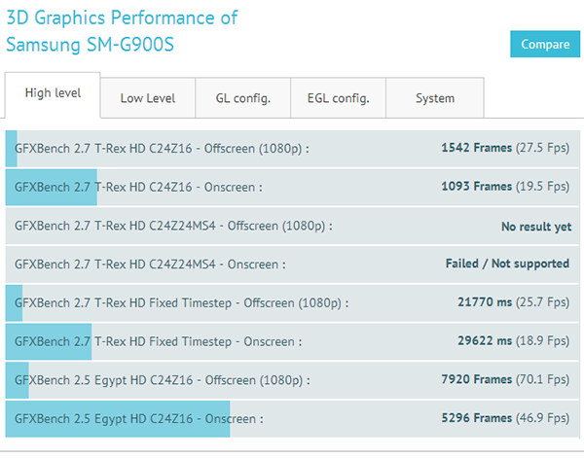Open the GL config. tab
This screenshot has width=584, height=458.
(x=242, y=98)
